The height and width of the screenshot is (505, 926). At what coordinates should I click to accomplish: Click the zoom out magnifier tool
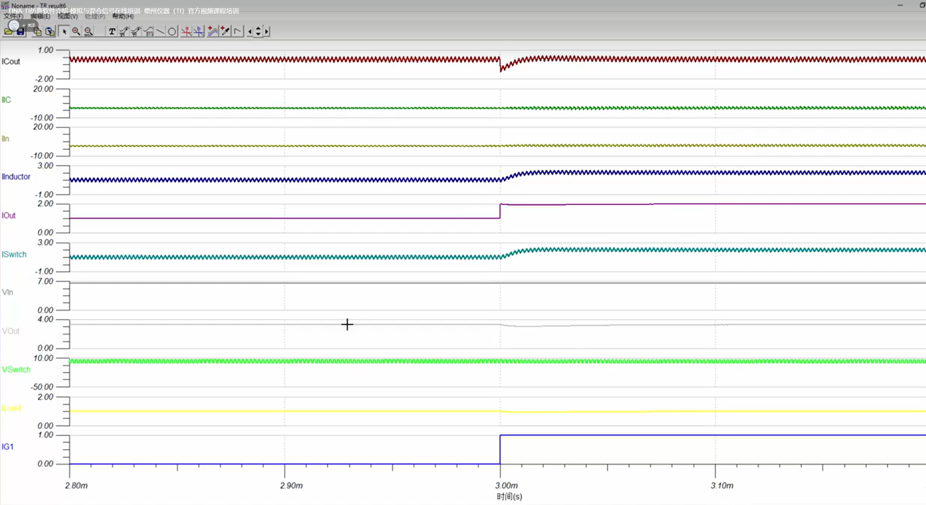pyautogui.click(x=88, y=31)
